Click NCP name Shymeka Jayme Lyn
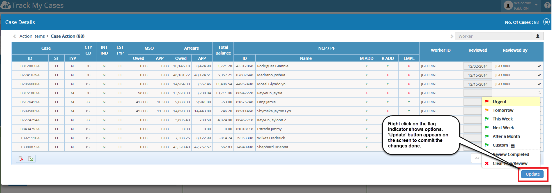 [274, 111]
